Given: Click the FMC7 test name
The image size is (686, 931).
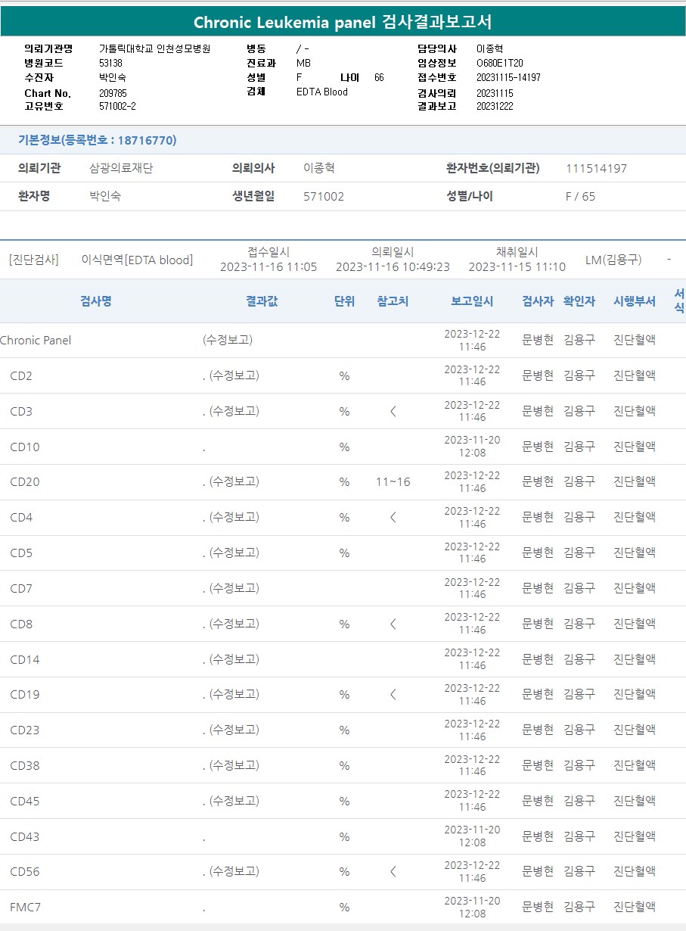Looking at the screenshot, I should coord(26,907).
